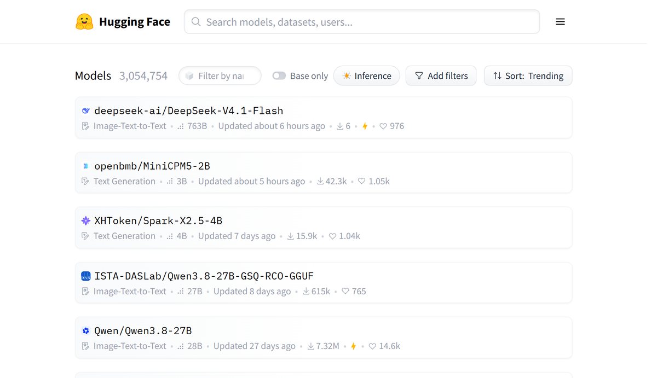Click the Qwen organization avatar

coord(85,331)
